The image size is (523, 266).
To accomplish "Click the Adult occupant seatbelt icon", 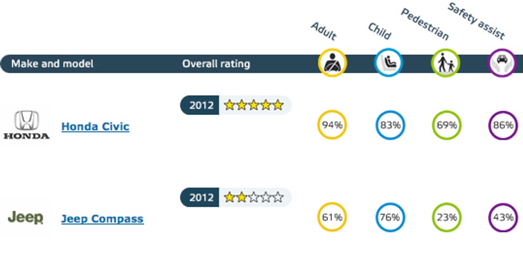I will point(332,63).
